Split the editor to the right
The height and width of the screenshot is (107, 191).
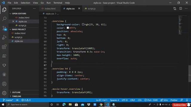tap(181, 9)
